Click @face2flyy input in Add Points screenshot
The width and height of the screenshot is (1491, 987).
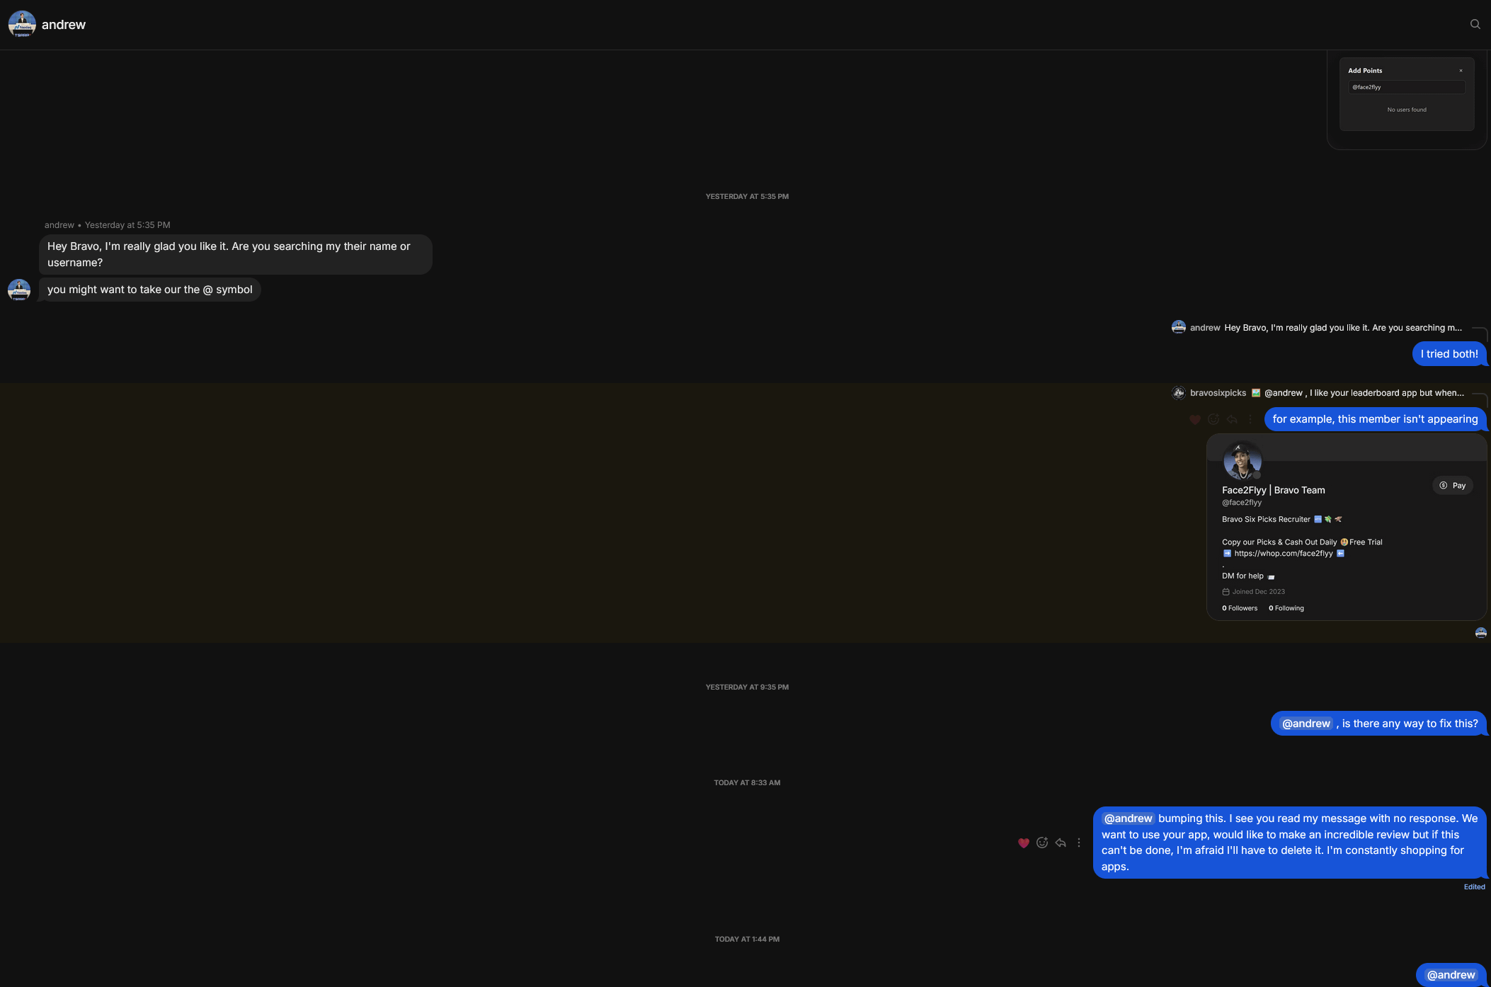click(x=1406, y=87)
